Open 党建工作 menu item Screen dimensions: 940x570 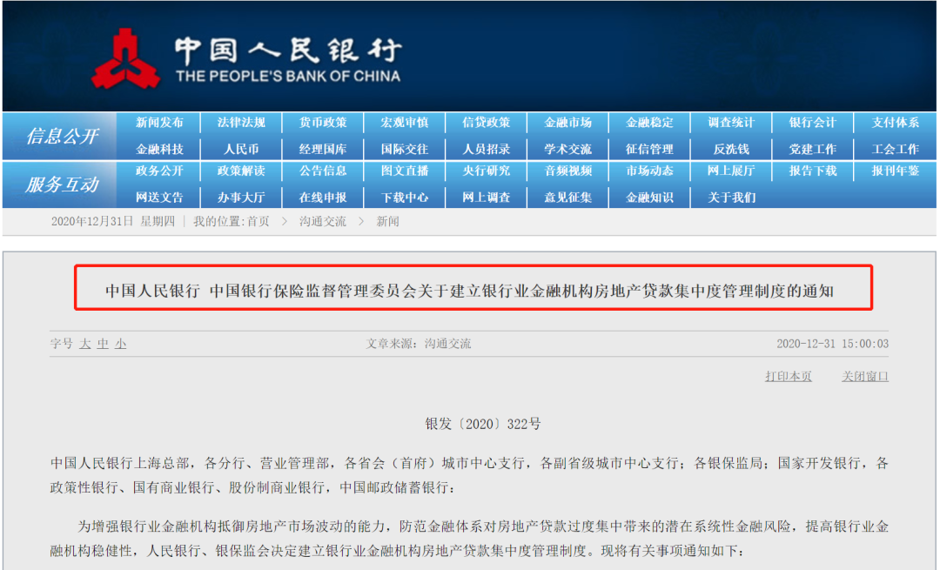813,149
